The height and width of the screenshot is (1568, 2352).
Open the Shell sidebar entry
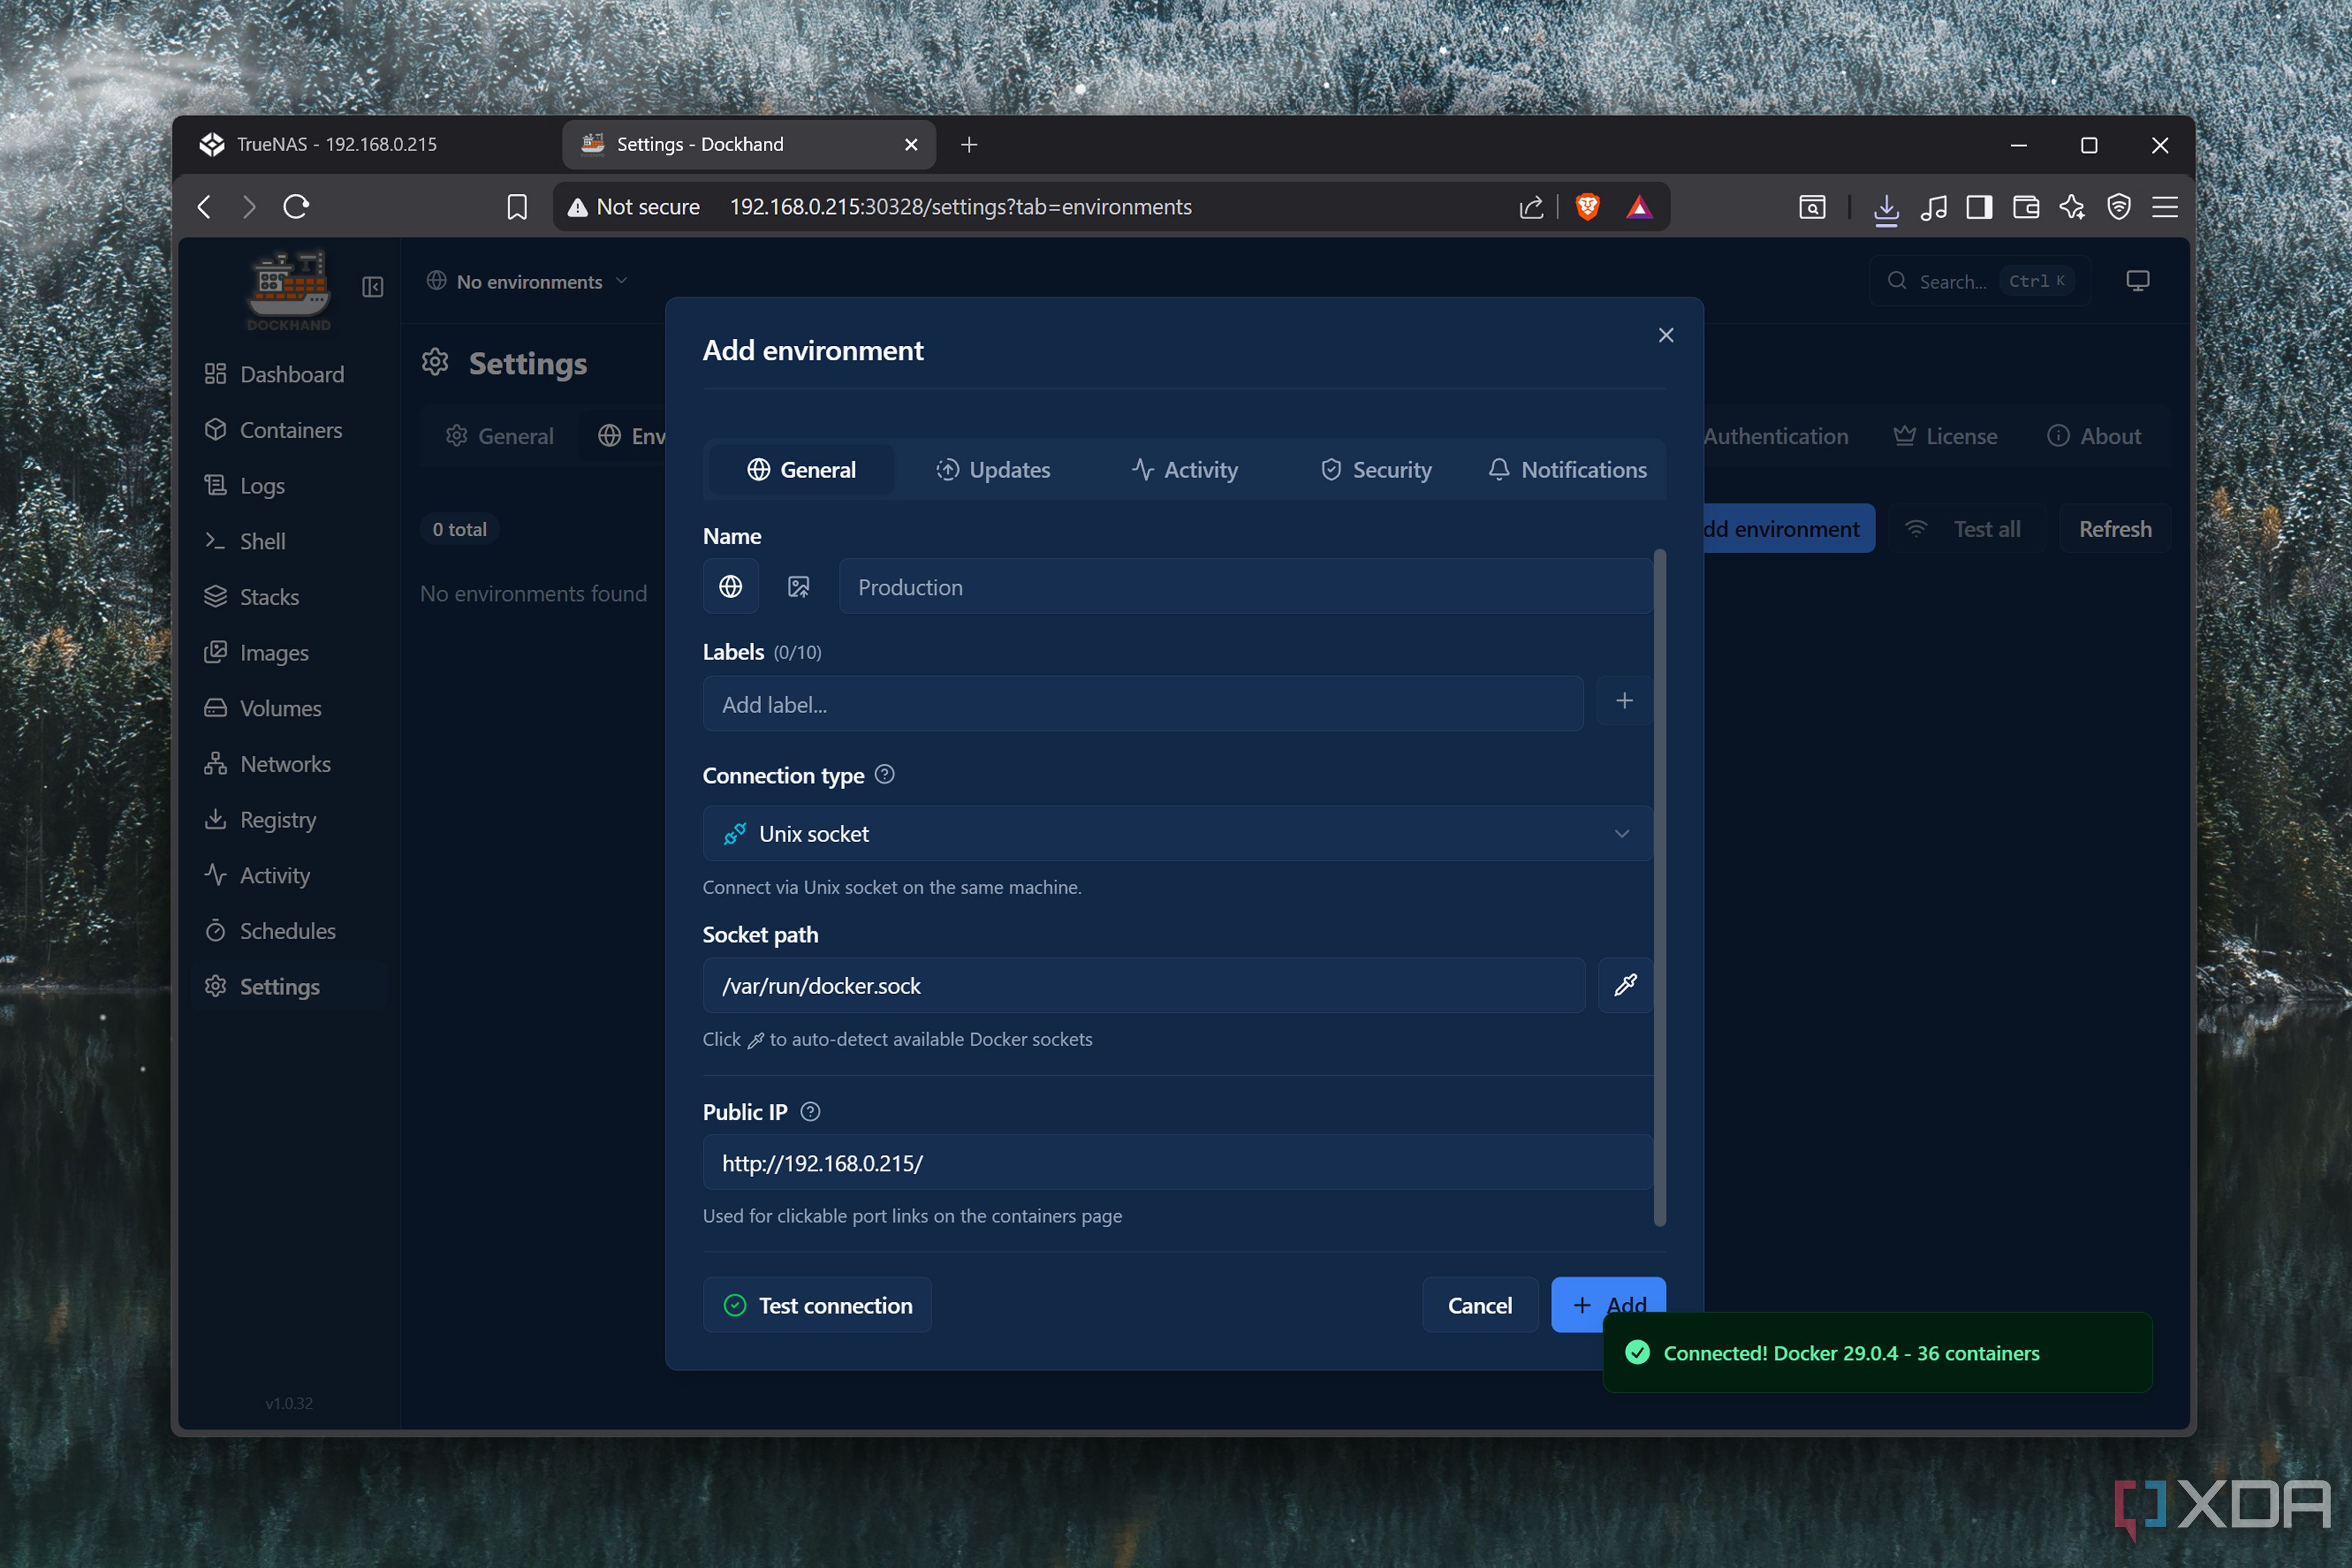tap(245, 541)
